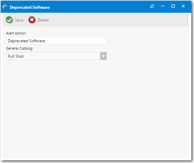Click the Save text label in toolbar
The width and height of the screenshot is (194, 163).
[x=19, y=20]
